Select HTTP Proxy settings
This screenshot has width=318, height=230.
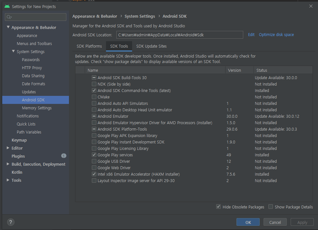pyautogui.click(x=32, y=68)
